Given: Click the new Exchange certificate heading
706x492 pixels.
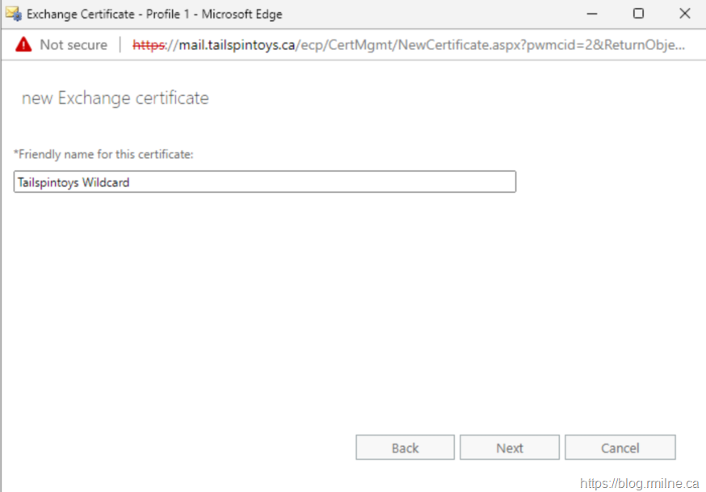Looking at the screenshot, I should click(115, 98).
